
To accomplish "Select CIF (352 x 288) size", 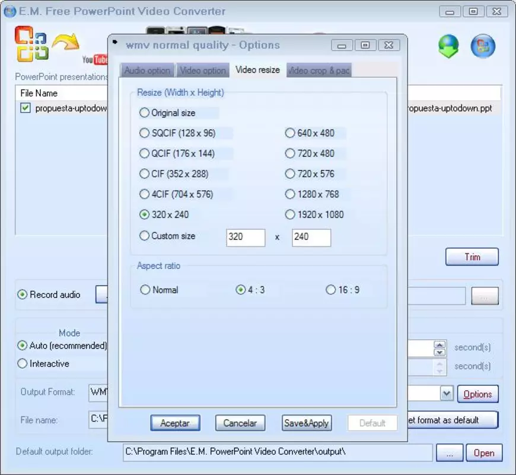I will click(x=144, y=174).
